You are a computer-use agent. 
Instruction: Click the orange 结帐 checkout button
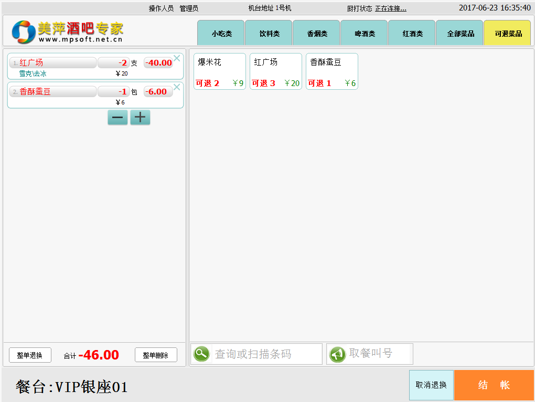tap(494, 385)
